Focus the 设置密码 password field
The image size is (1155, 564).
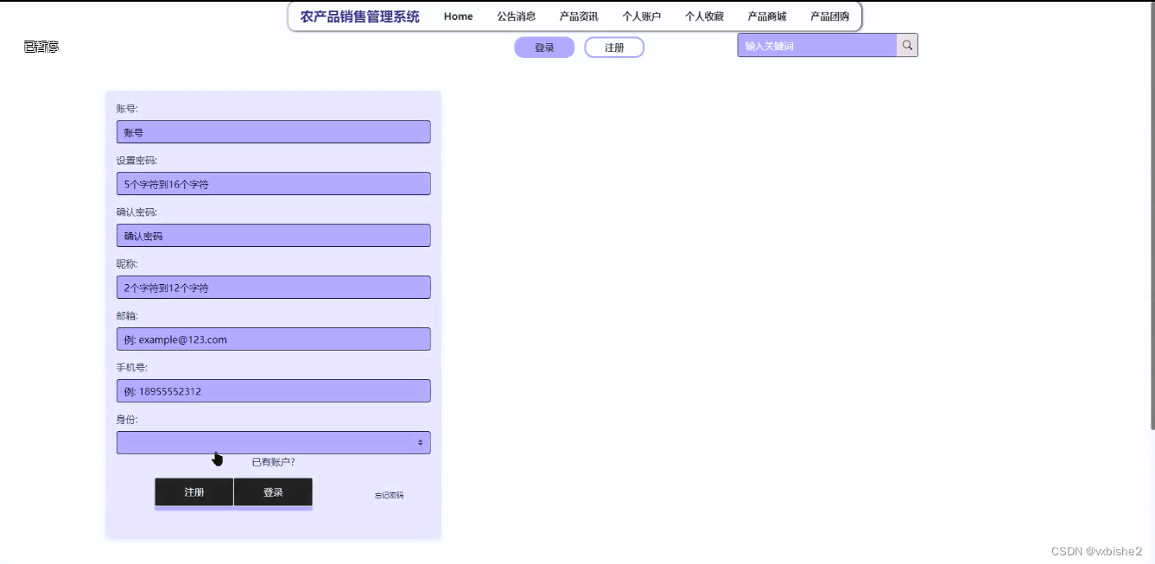tap(273, 184)
